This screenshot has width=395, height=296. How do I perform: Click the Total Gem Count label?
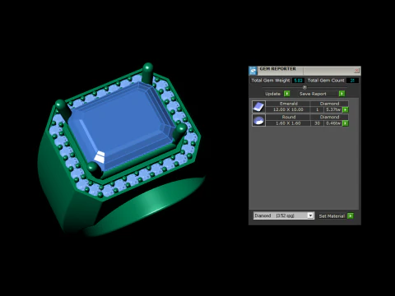326,81
